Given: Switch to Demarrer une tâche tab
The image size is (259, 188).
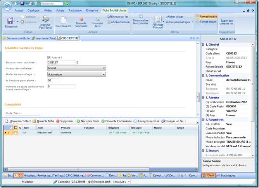Looking at the screenshot, I should point(16,38).
